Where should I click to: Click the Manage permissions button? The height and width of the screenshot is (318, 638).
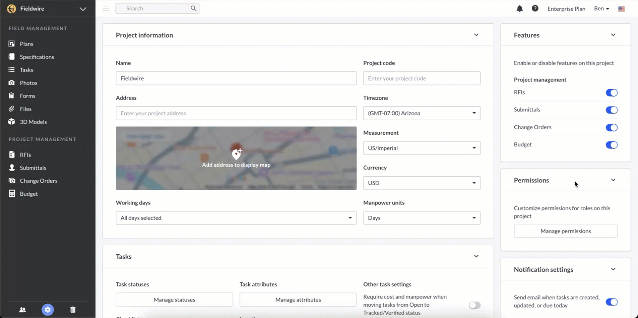[566, 231]
